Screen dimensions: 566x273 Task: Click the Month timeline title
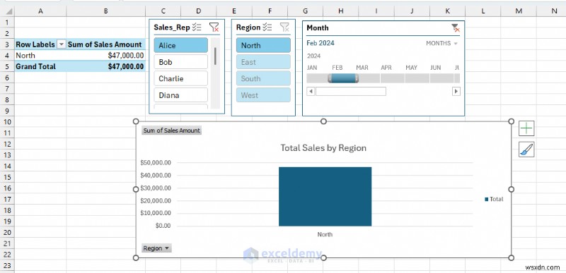tap(318, 28)
